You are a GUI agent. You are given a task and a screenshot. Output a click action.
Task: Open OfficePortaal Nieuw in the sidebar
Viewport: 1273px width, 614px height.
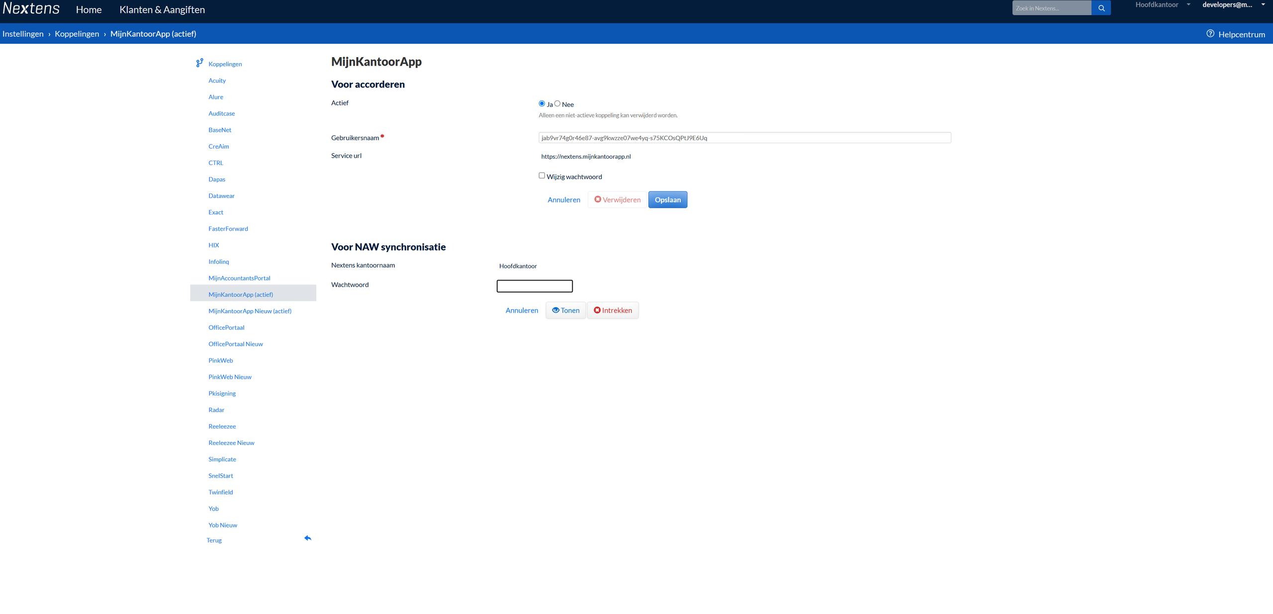click(235, 344)
